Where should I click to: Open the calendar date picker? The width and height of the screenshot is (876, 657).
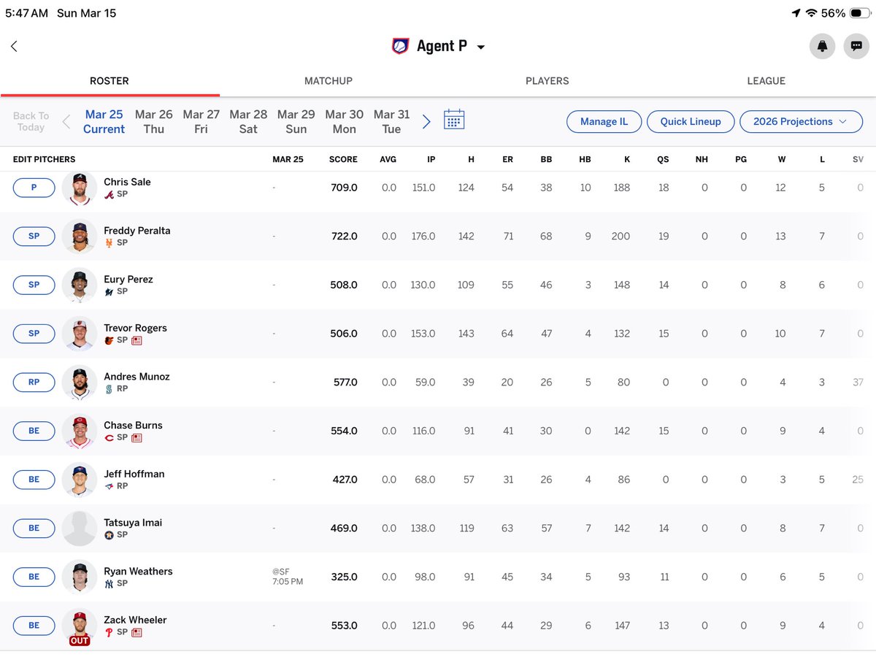pos(454,120)
